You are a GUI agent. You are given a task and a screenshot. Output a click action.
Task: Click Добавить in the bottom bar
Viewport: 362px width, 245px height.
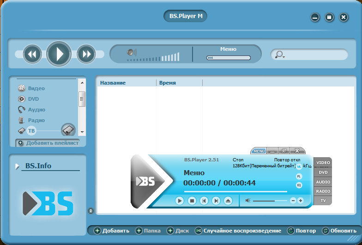(112, 231)
